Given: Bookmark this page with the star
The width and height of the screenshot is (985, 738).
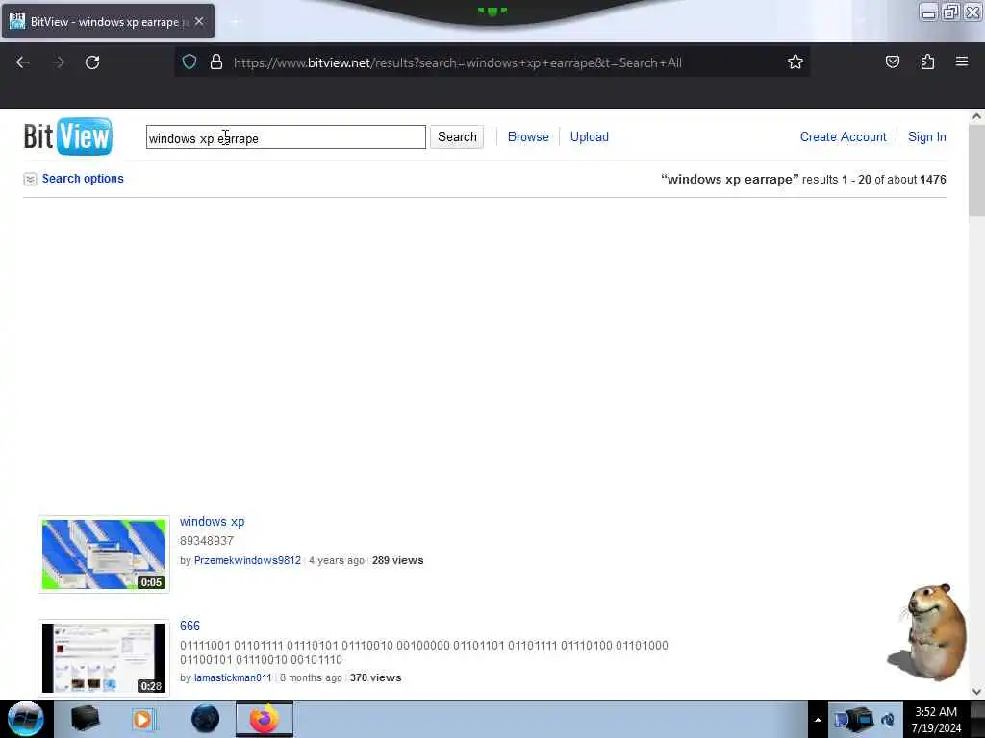Looking at the screenshot, I should click(796, 62).
